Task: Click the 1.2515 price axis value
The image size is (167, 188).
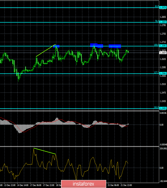Action: [x=163, y=84]
